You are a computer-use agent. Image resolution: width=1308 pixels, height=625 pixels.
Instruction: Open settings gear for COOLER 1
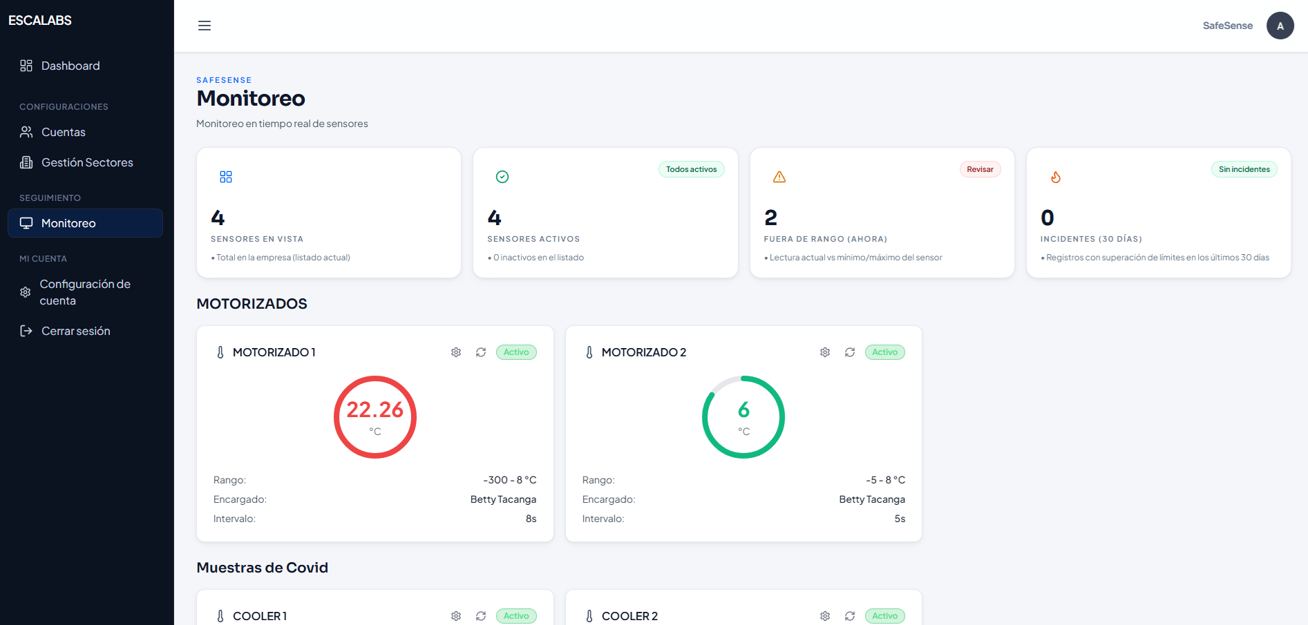tap(456, 616)
